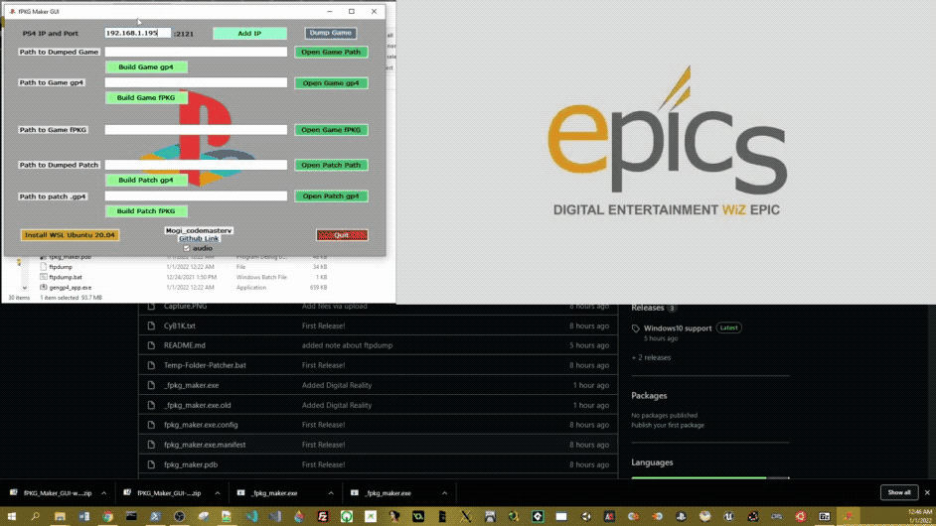Click file icon beside Temp-Folder-Patcher.bat
The width and height of the screenshot is (936, 526).
point(151,365)
